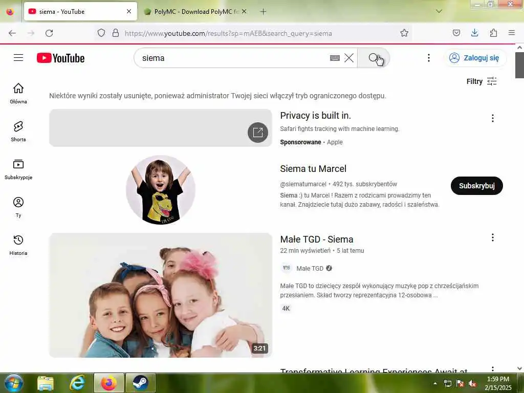The width and height of the screenshot is (524, 393).
Task: Click the 4K badge on the video
Action: click(286, 309)
